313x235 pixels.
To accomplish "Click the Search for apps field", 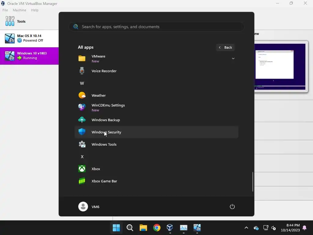I will point(156,27).
